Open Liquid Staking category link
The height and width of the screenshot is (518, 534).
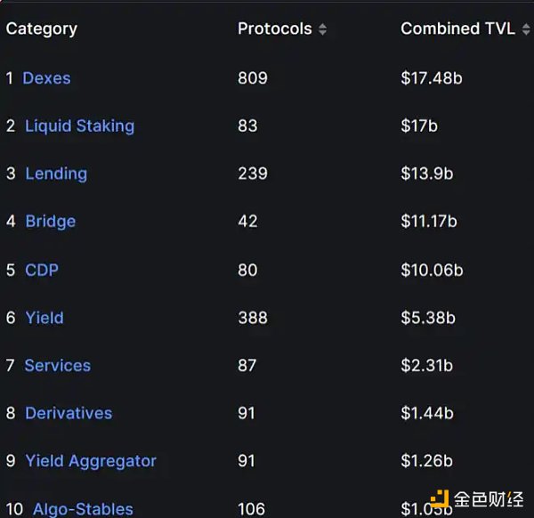[x=79, y=125]
